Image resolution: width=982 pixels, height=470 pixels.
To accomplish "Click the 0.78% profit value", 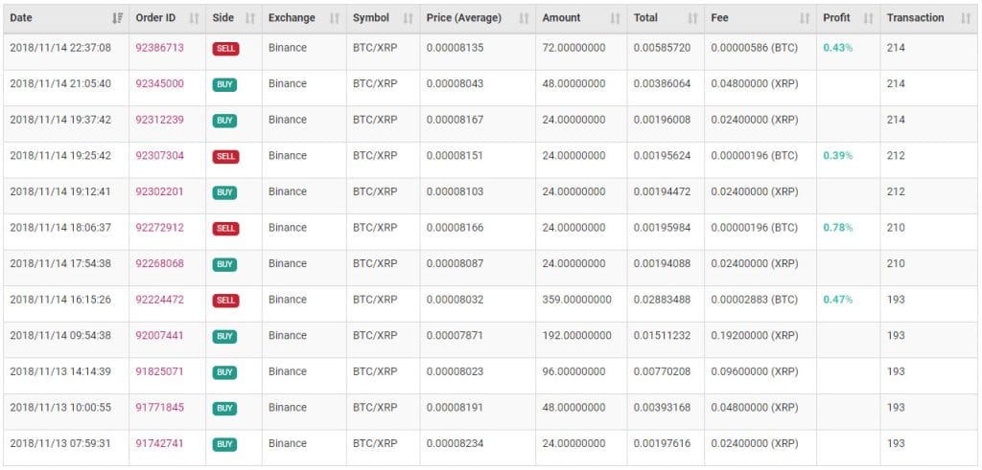I will point(837,228).
